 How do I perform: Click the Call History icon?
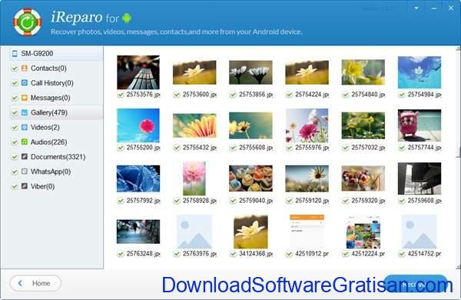[25, 83]
